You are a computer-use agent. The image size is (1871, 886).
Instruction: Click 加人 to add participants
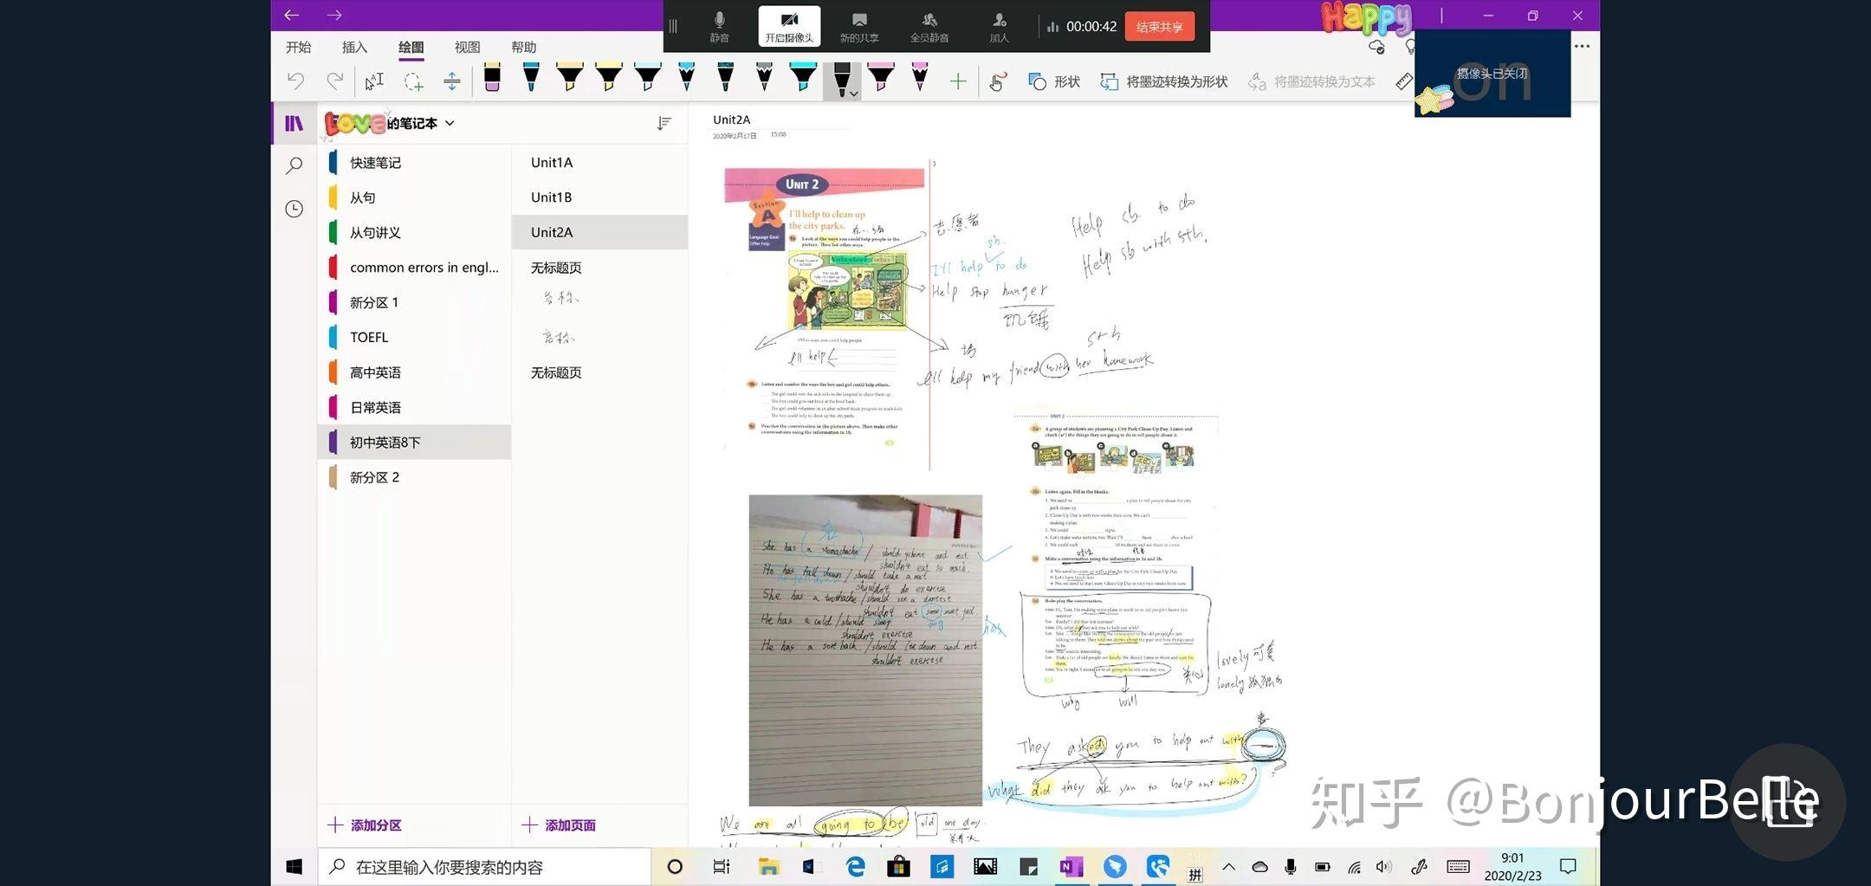[999, 26]
